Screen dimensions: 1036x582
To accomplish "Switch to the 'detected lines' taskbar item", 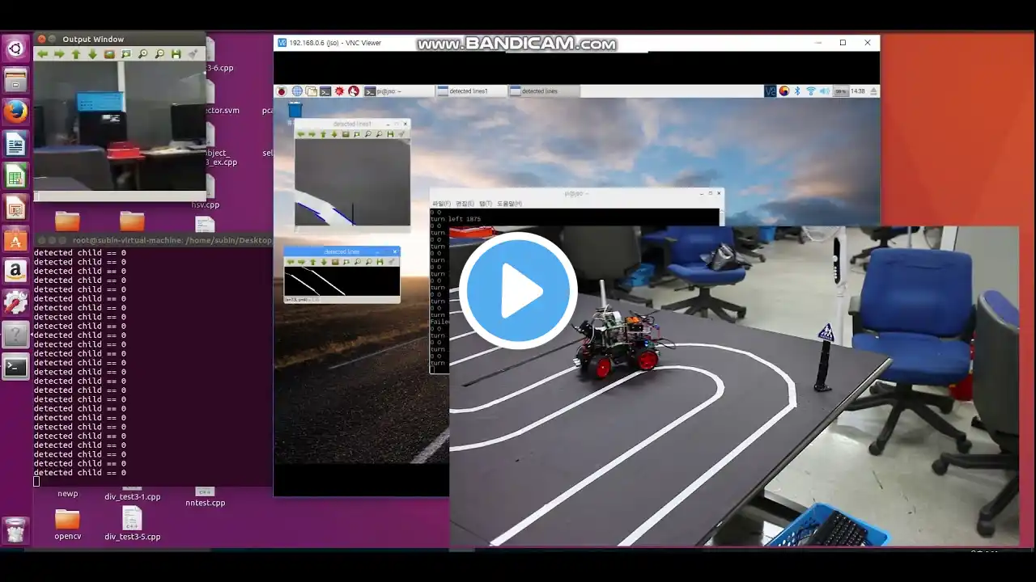I will pyautogui.click(x=541, y=91).
